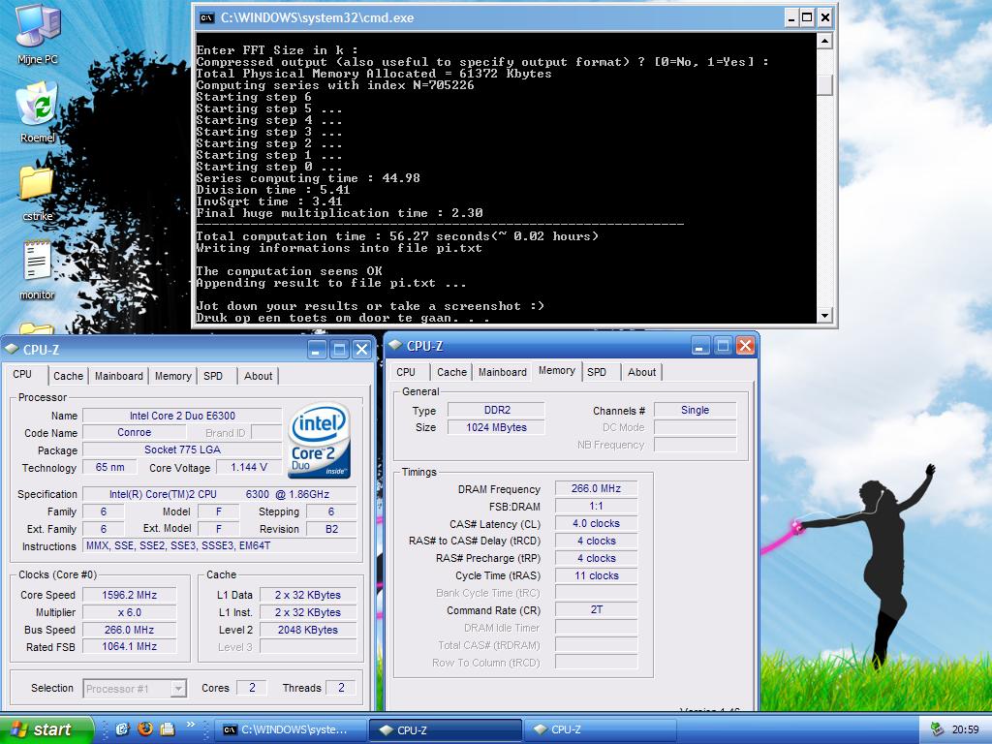
Task: Open Cache tab in left CPU-Z window
Action: pos(69,376)
